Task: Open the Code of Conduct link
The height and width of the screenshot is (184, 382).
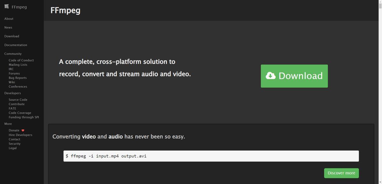Action: [x=21, y=60]
